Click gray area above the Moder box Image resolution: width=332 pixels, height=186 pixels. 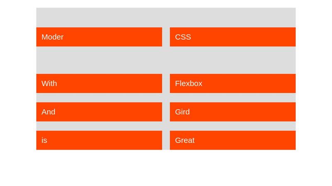tap(99, 17)
